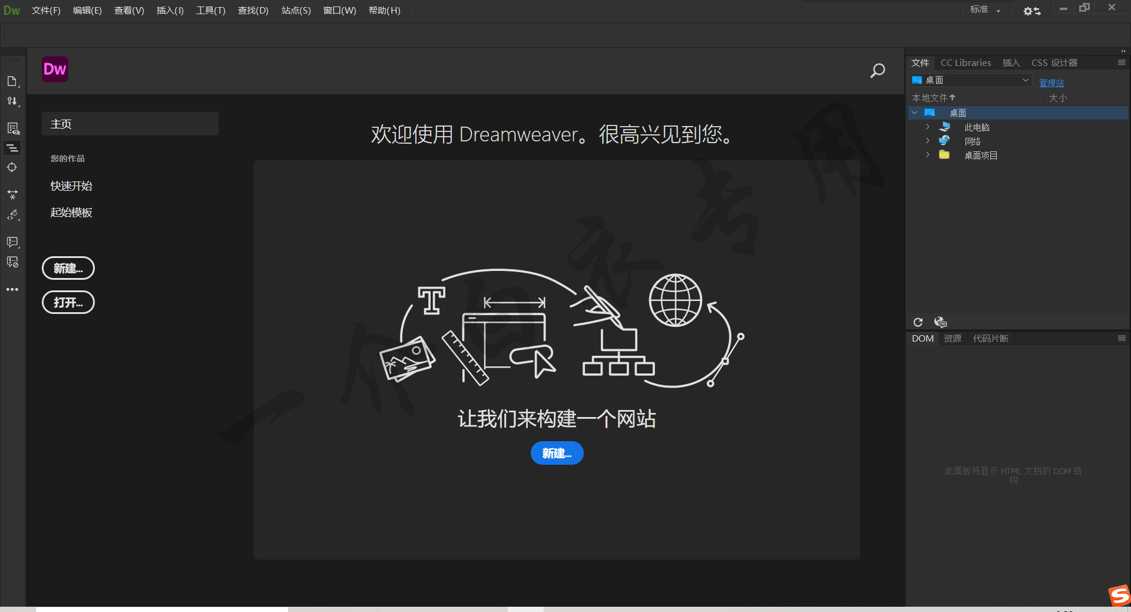Click the green Dw app icon in menu bar
Screen dimensions: 1131x612
(12, 11)
